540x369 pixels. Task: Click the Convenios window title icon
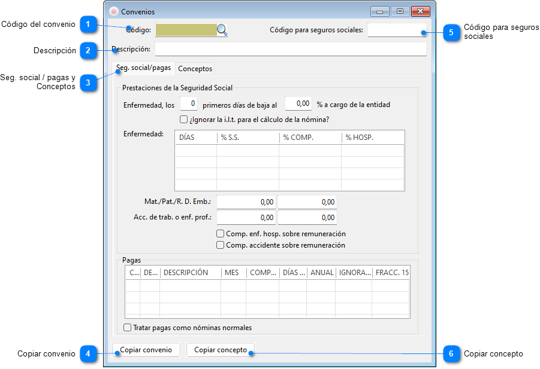click(113, 11)
